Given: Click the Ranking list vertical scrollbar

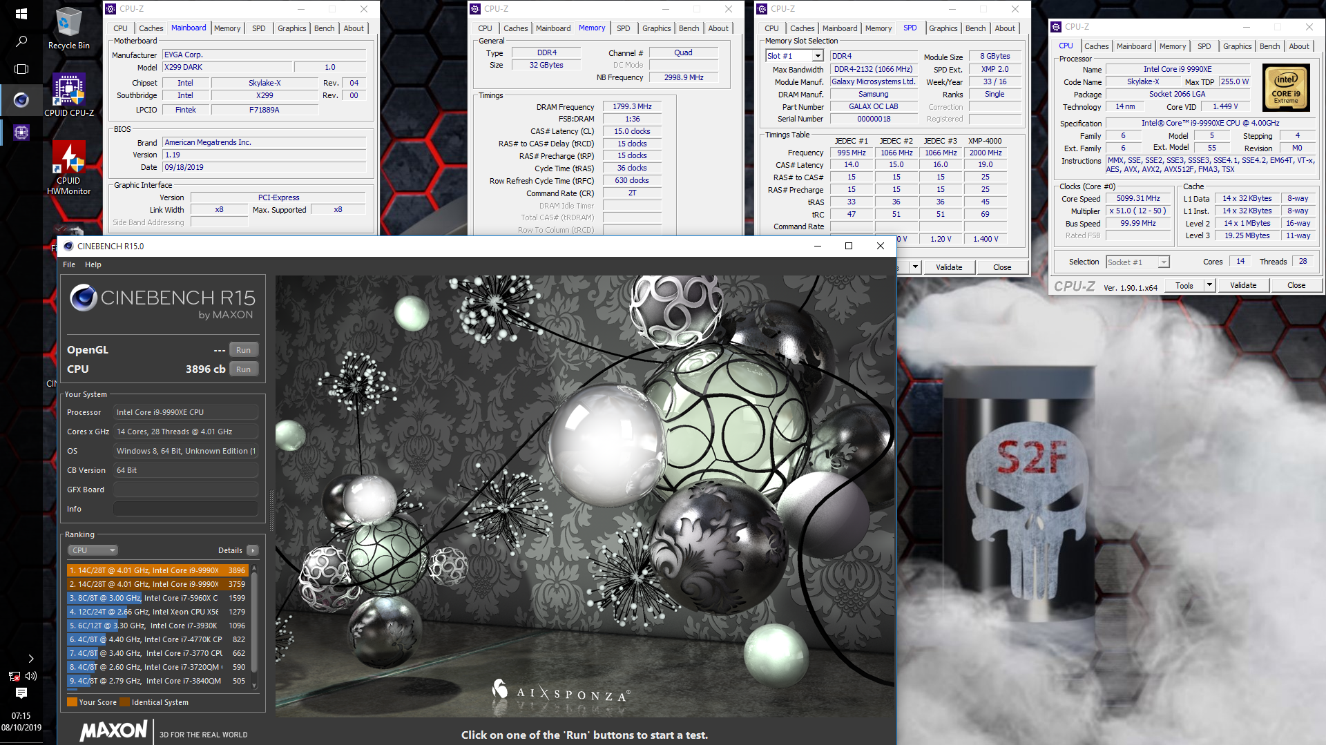Looking at the screenshot, I should pos(255,621).
